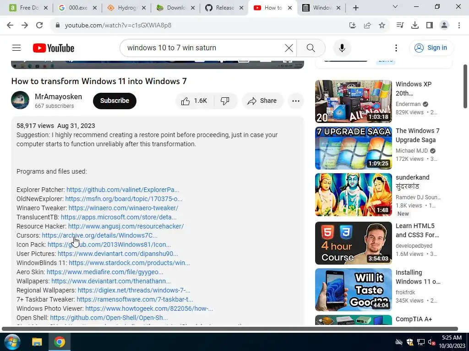The width and height of the screenshot is (469, 351).
Task: Open a new tab with plus
Action: (x=355, y=8)
